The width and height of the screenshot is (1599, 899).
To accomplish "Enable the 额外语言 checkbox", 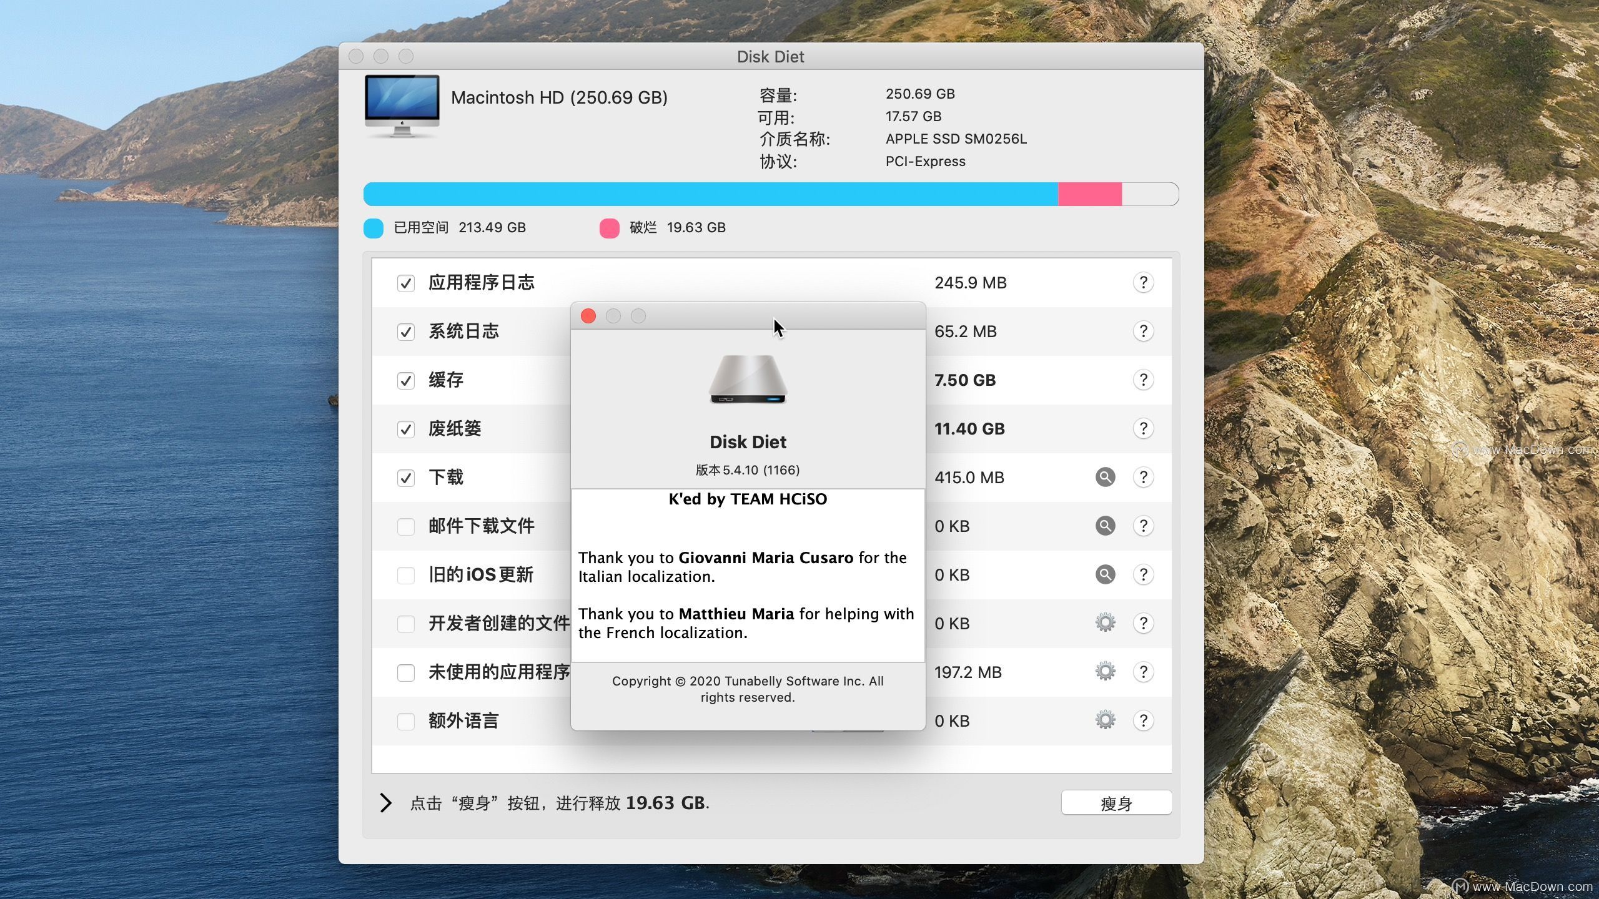I will (406, 722).
